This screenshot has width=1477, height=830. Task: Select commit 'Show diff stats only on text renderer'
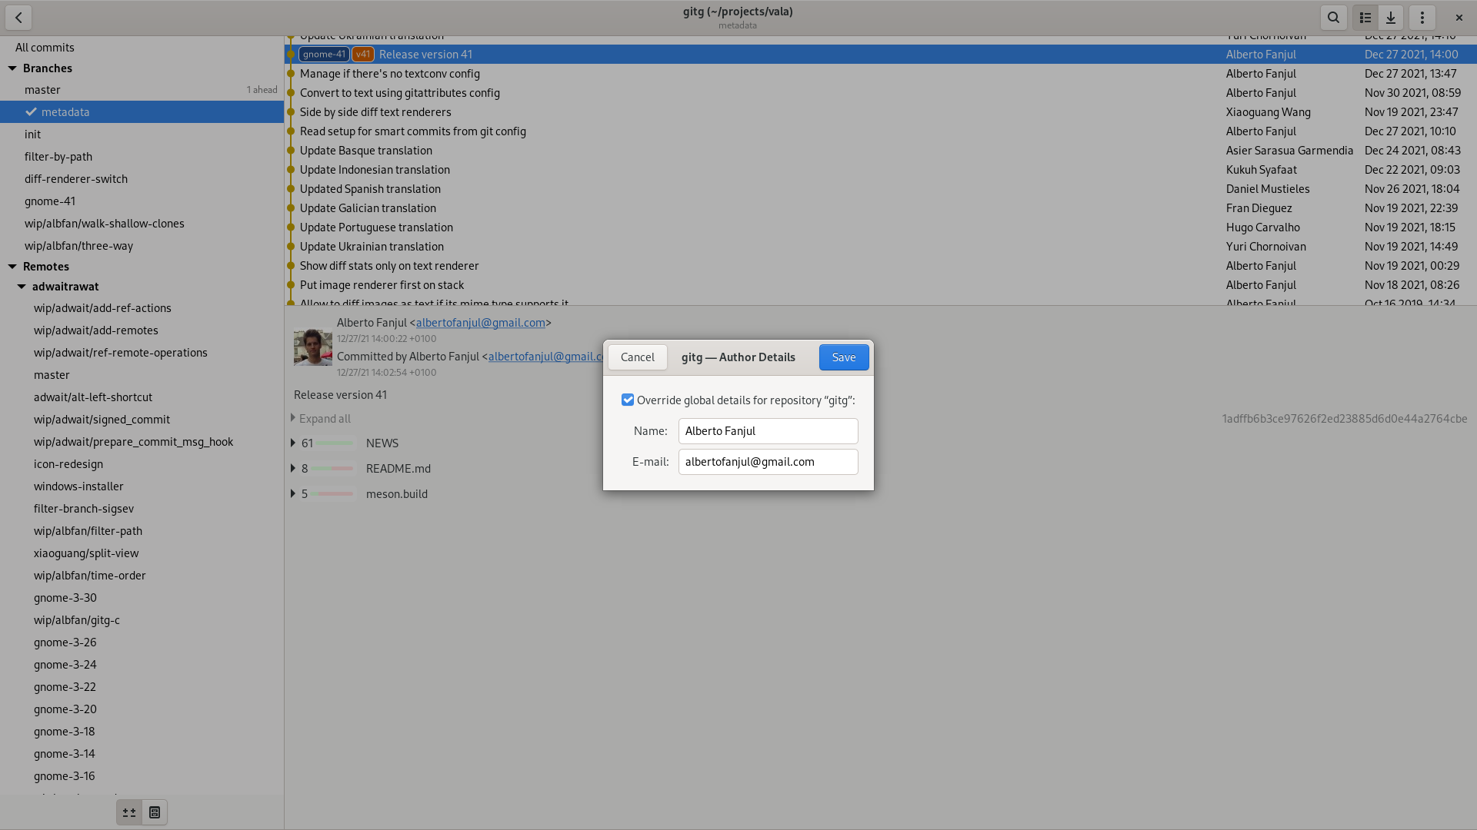(881, 266)
